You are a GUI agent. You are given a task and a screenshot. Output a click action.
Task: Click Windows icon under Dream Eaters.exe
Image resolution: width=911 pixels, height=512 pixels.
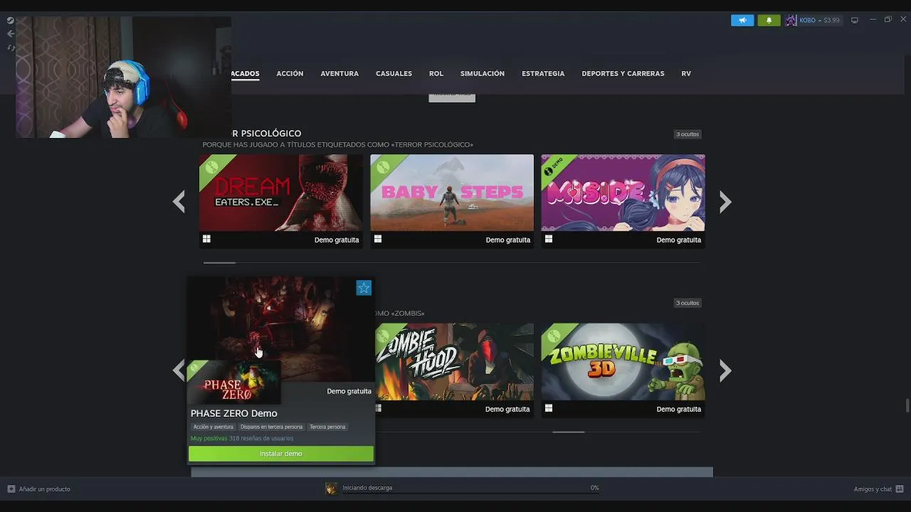[206, 239]
